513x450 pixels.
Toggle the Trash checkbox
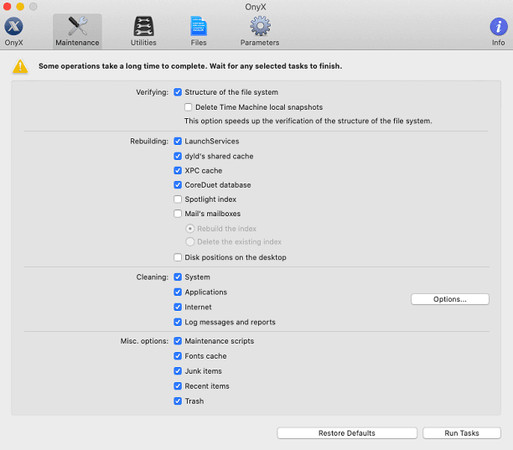click(178, 401)
